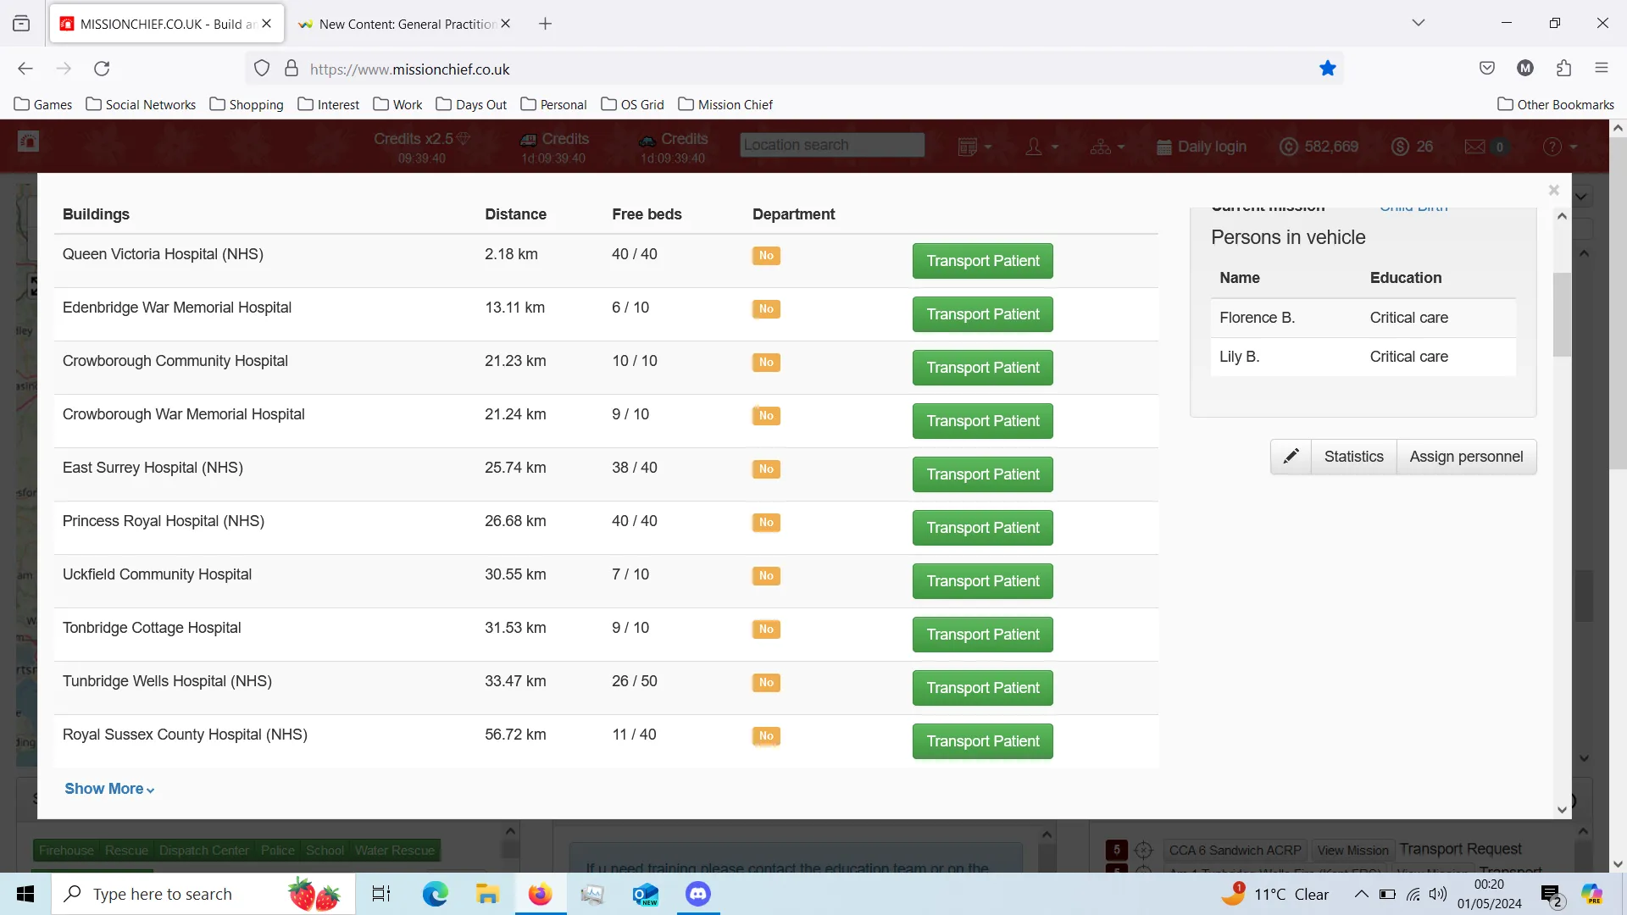Open the Firefox hamburger menu
This screenshot has width=1627, height=915.
[1602, 69]
